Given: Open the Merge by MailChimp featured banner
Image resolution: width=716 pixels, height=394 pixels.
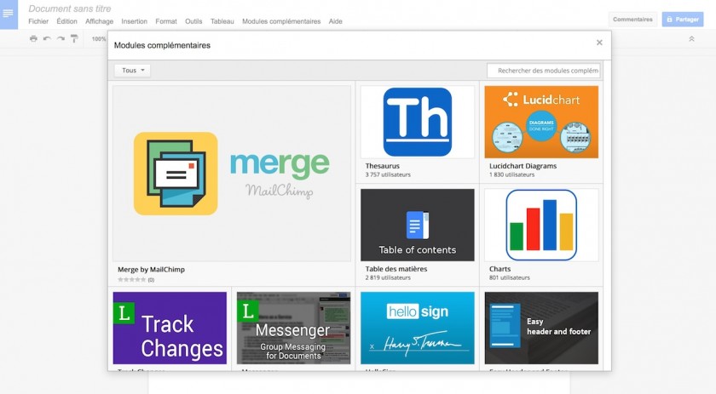Looking at the screenshot, I should click(x=232, y=174).
